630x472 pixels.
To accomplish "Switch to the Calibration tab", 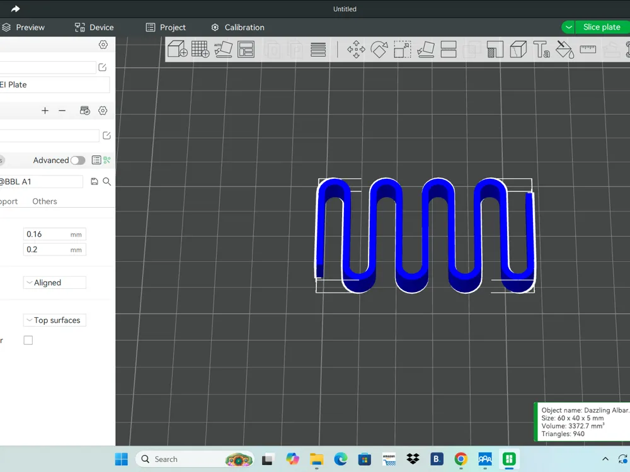I will click(238, 27).
